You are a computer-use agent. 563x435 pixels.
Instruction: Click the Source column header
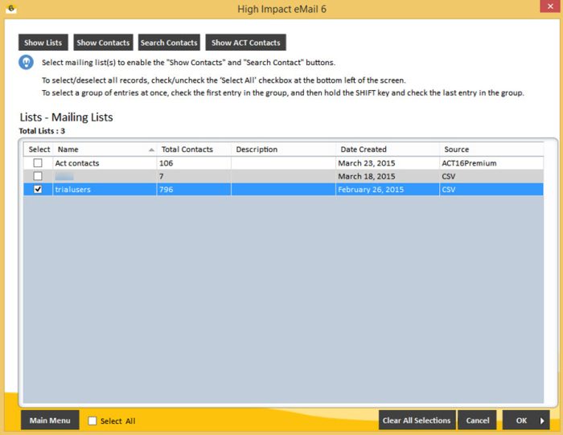tap(491, 150)
